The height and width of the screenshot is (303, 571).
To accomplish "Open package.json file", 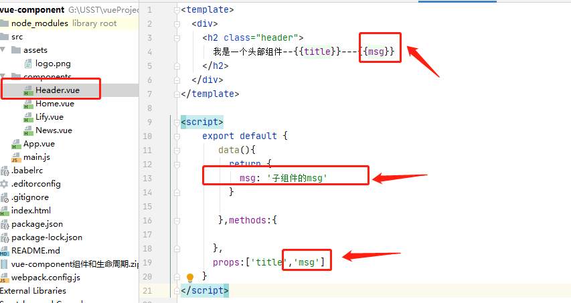I will tap(37, 224).
